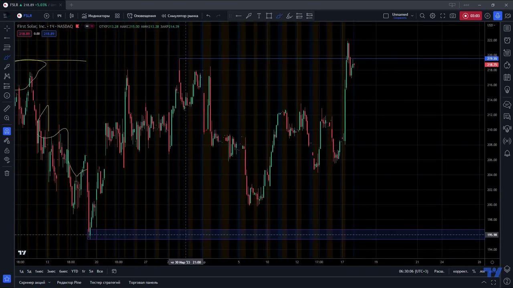Open Редактор Pine tab
The height and width of the screenshot is (288, 513).
click(69, 282)
